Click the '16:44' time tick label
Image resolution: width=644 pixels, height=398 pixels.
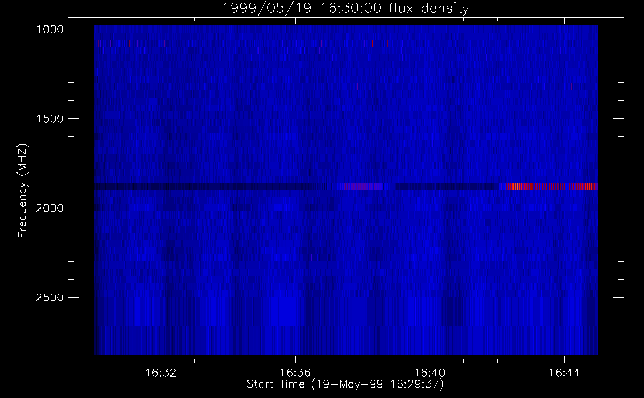click(x=564, y=373)
